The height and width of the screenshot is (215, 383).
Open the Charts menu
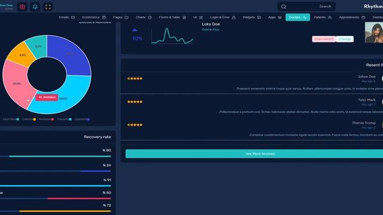click(x=144, y=17)
